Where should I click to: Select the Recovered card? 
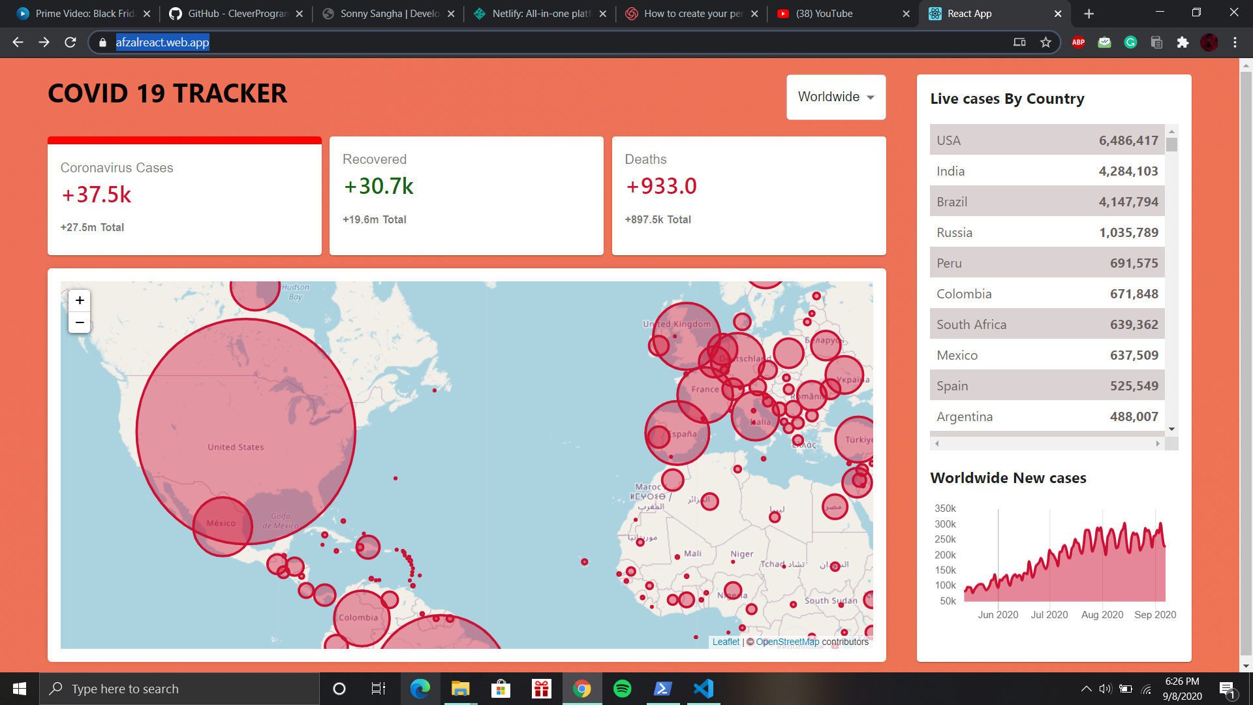click(466, 196)
